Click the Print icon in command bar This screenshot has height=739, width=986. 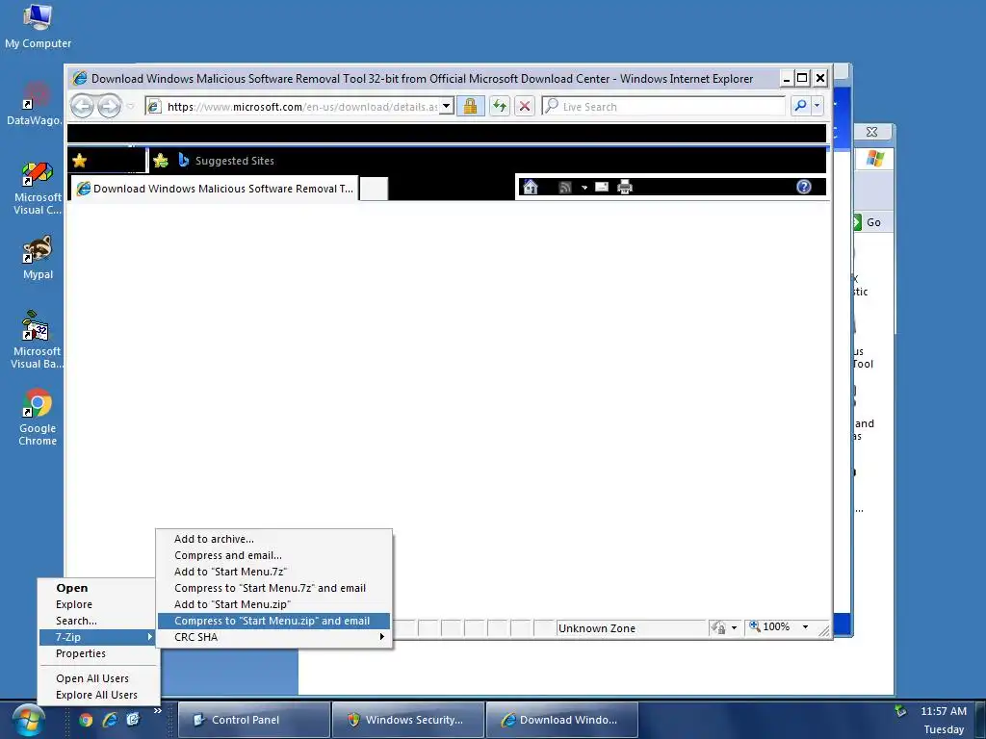click(x=625, y=188)
